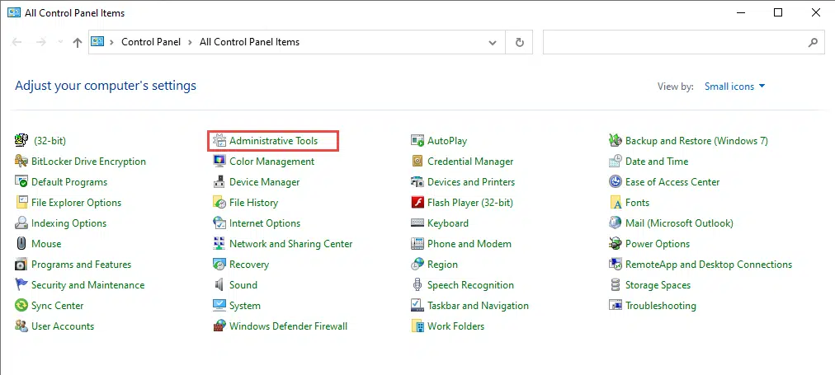This screenshot has height=375, width=835.
Task: Click the AutoPlay icon
Action: pyautogui.click(x=417, y=140)
